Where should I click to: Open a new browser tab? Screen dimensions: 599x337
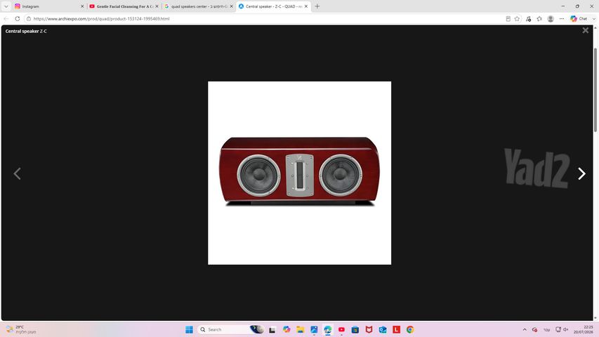point(317,6)
